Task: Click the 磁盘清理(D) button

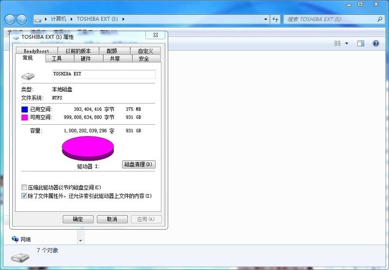Action: coord(139,165)
